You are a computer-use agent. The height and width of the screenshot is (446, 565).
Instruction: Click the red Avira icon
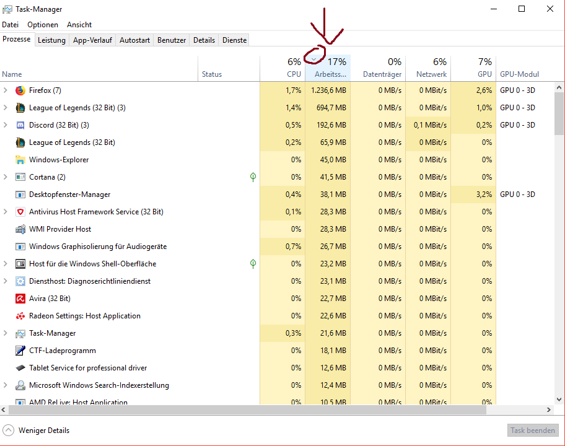[x=20, y=299]
